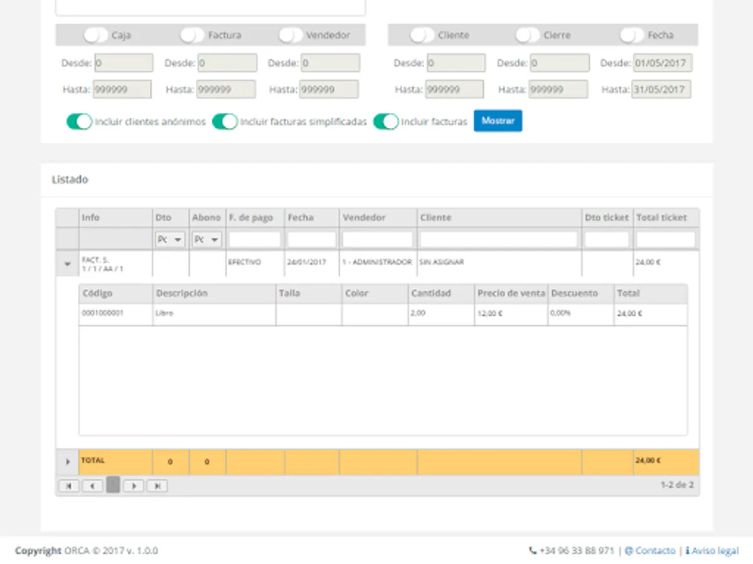The image size is (753, 564).
Task: Disable Incluir facturas simplificadas switch
Action: (225, 122)
